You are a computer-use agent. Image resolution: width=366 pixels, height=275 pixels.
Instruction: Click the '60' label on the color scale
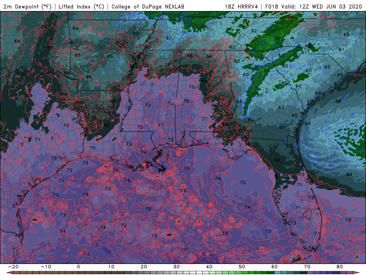coord(274,267)
